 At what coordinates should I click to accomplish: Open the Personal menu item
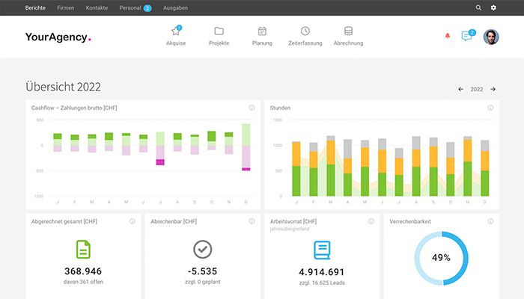point(130,7)
